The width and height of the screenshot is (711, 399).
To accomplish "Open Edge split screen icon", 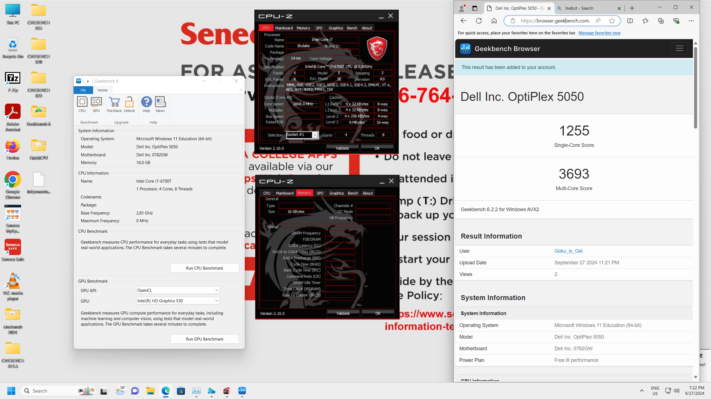I will point(630,21).
